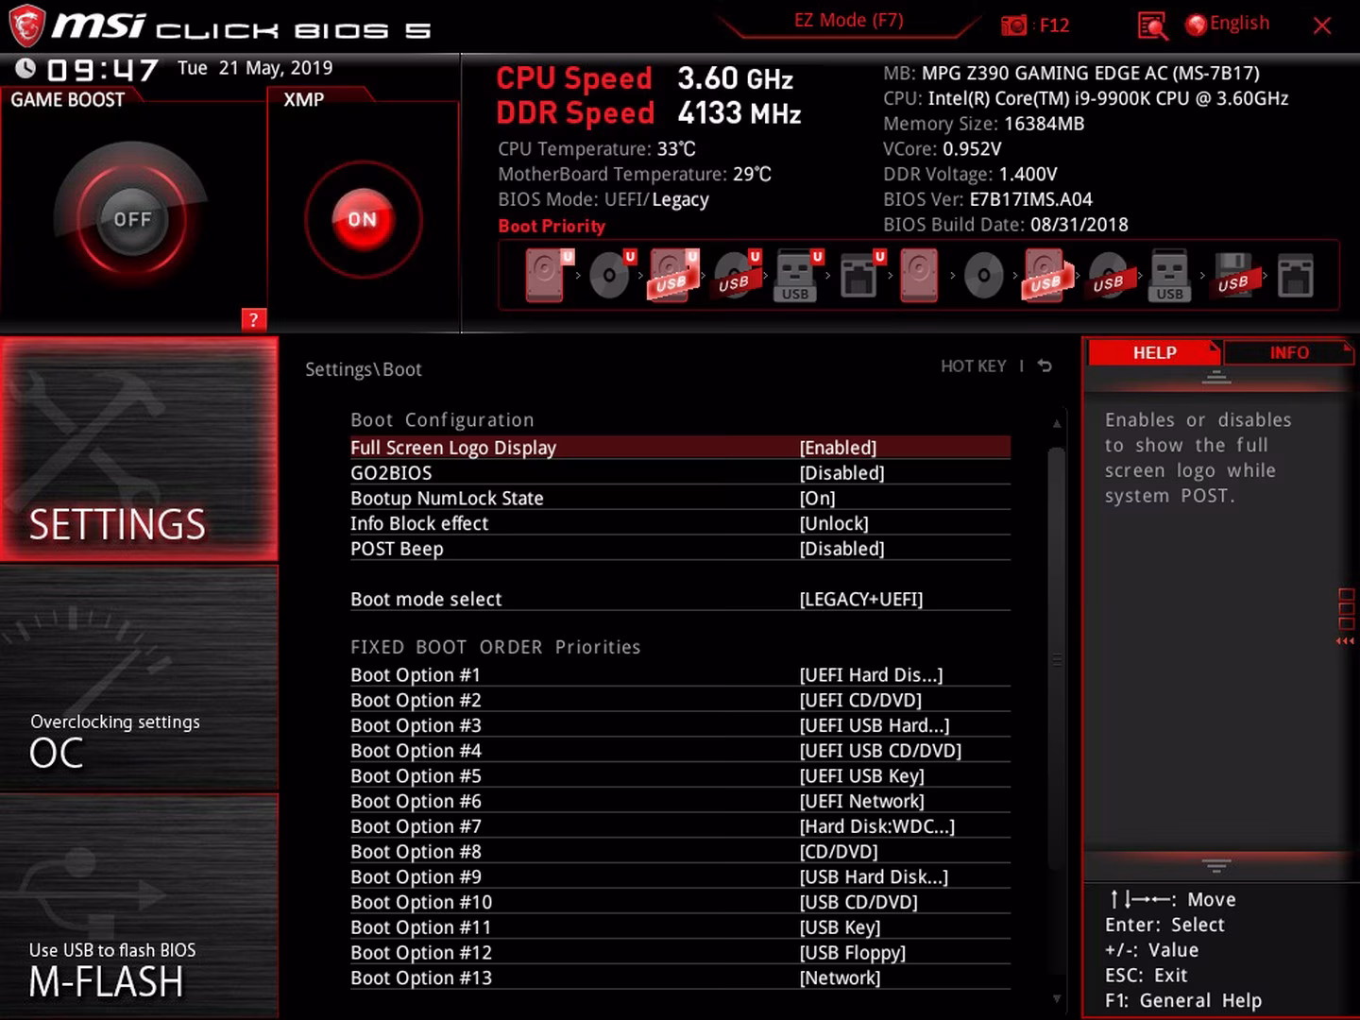
Task: Click the grip handle below the help text
Action: [1216, 865]
